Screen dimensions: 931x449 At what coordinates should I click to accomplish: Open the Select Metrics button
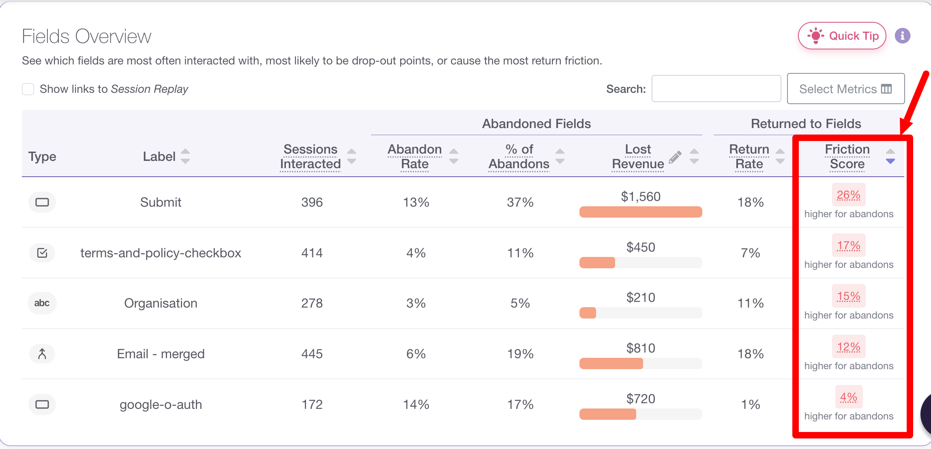[x=845, y=89]
